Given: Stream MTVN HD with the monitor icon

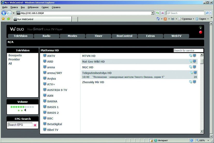Looking at the screenshot, I should [x=195, y=55].
